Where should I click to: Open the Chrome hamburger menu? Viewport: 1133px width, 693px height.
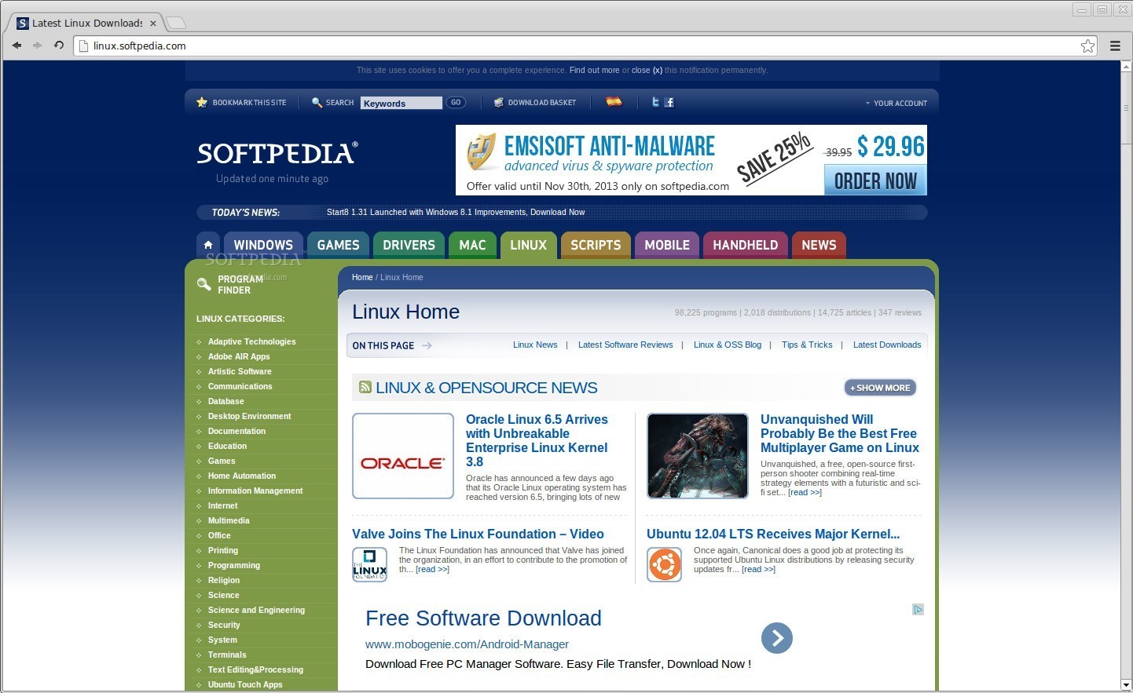click(x=1115, y=46)
